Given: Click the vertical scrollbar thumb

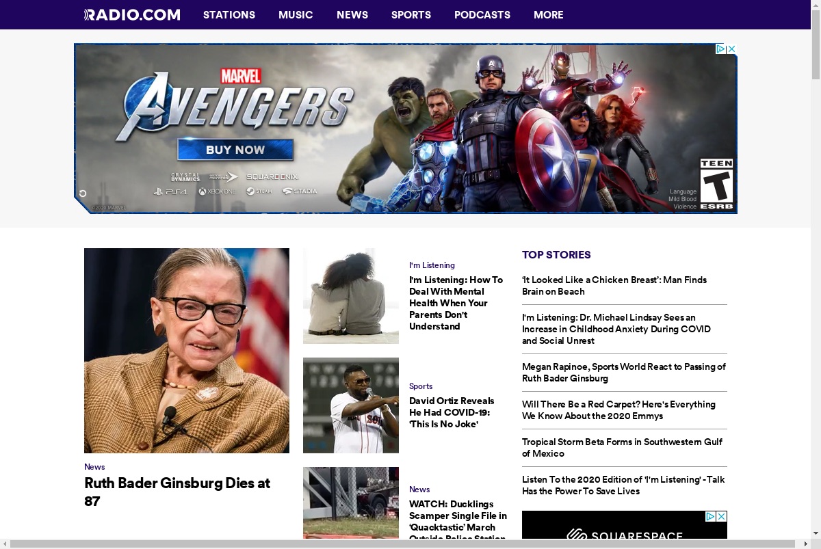Looking at the screenshot, I should coord(816,44).
